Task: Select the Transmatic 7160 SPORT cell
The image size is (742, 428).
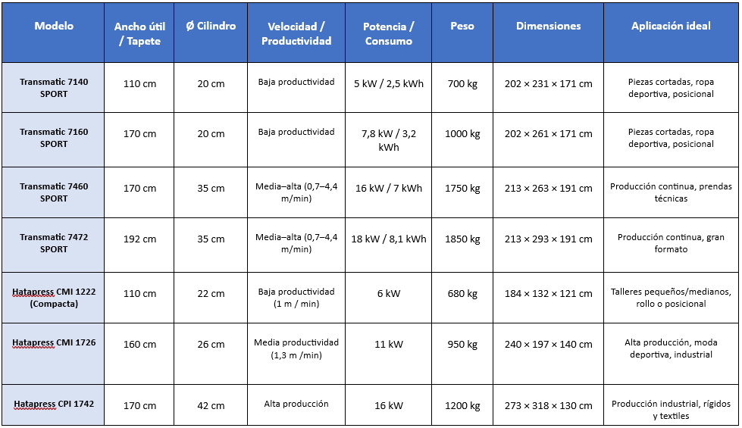Action: point(54,138)
